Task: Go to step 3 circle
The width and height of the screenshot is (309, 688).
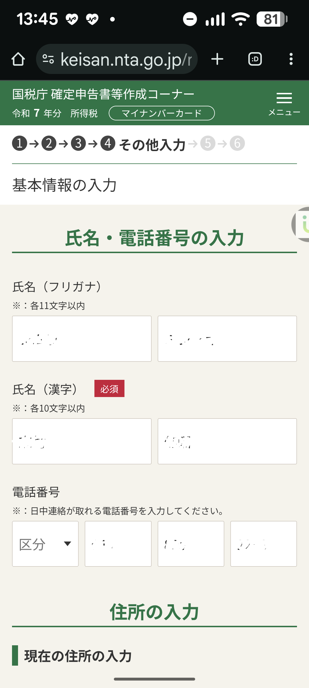Action: click(x=78, y=143)
